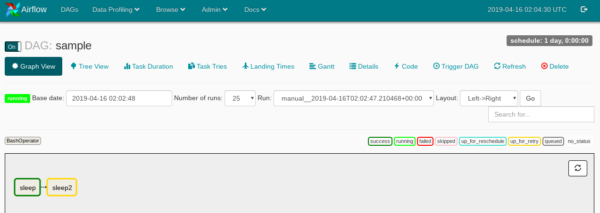Click the skipped status legend
Viewport: 600px width, 213px height.
(446, 141)
